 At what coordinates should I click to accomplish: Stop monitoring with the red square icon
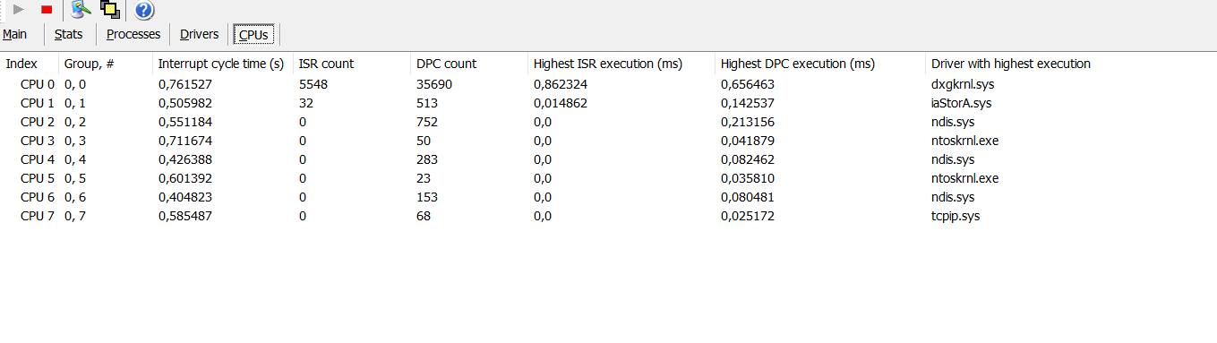pyautogui.click(x=47, y=10)
